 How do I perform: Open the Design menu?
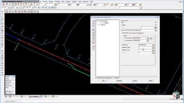pos(51,2)
